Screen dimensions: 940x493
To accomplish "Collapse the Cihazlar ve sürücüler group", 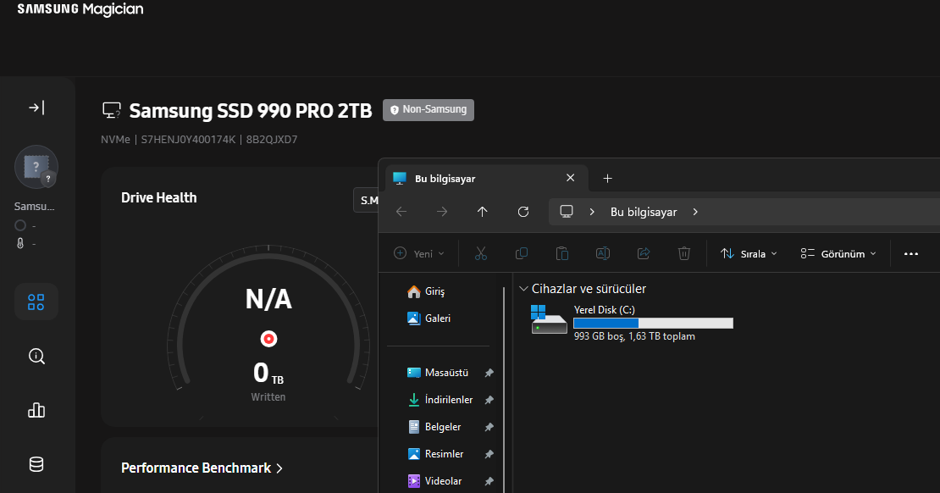I will 523,289.
